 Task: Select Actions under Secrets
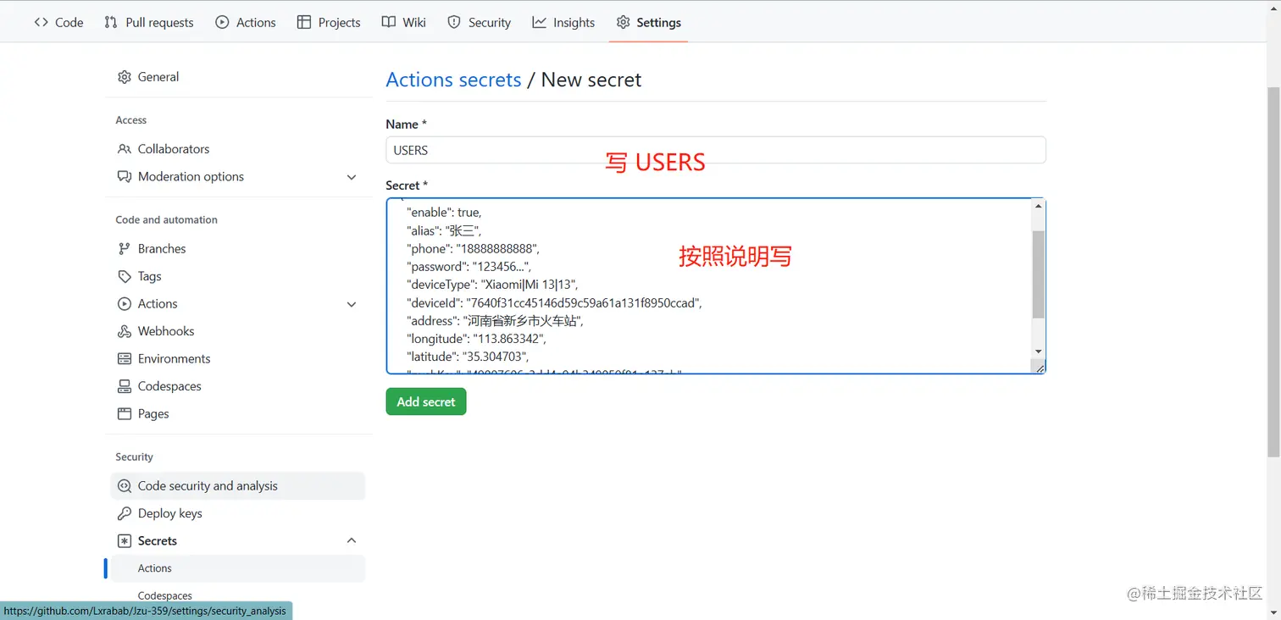click(x=238, y=568)
